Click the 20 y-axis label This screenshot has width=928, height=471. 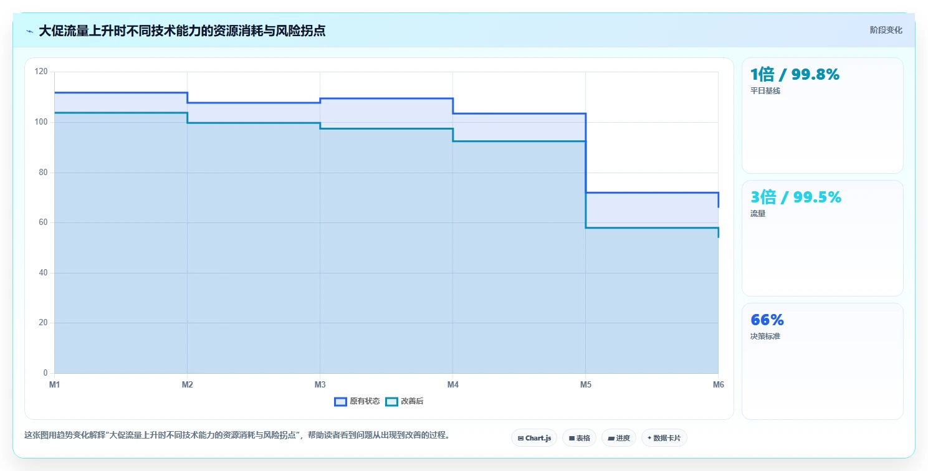[43, 323]
